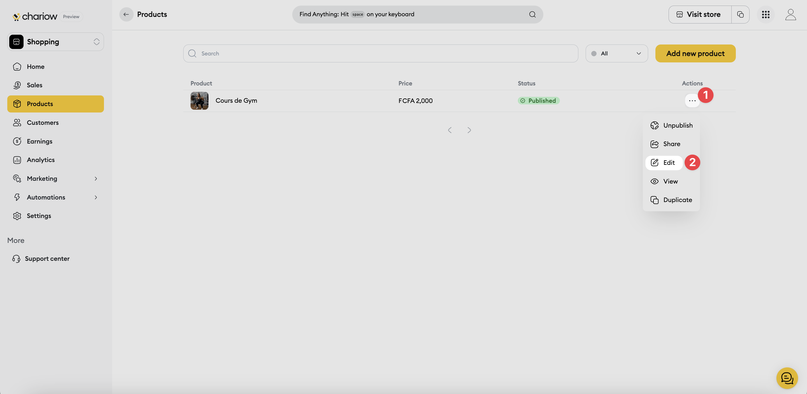Open the Shopping store switcher
Screen dimensions: 807x394
(55, 42)
